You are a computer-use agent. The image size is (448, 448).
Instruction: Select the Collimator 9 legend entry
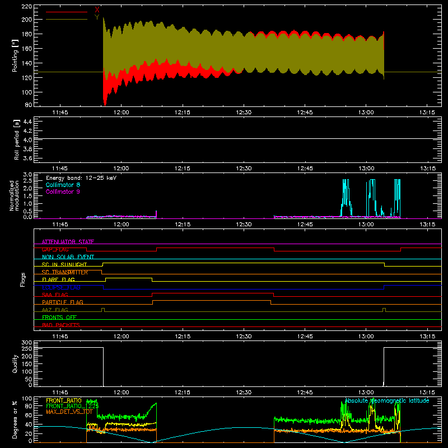click(63, 192)
